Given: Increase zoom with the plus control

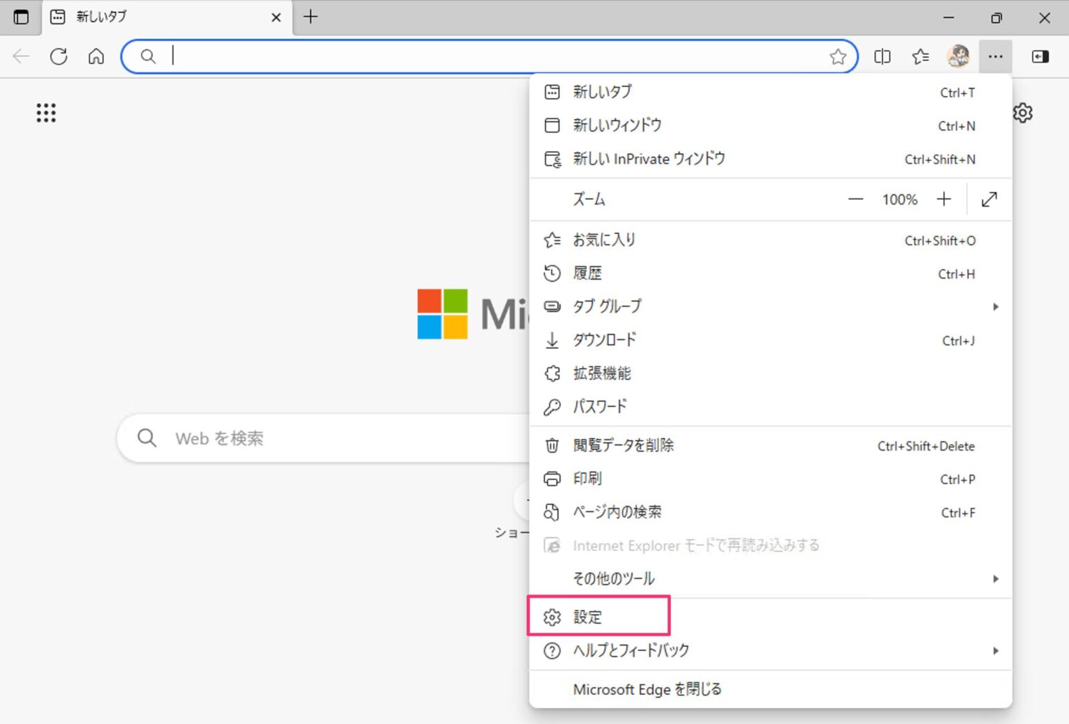Looking at the screenshot, I should [944, 199].
